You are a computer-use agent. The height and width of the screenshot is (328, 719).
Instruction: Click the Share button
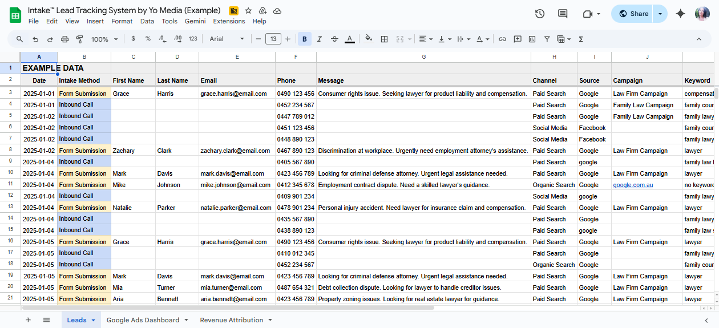tap(633, 14)
